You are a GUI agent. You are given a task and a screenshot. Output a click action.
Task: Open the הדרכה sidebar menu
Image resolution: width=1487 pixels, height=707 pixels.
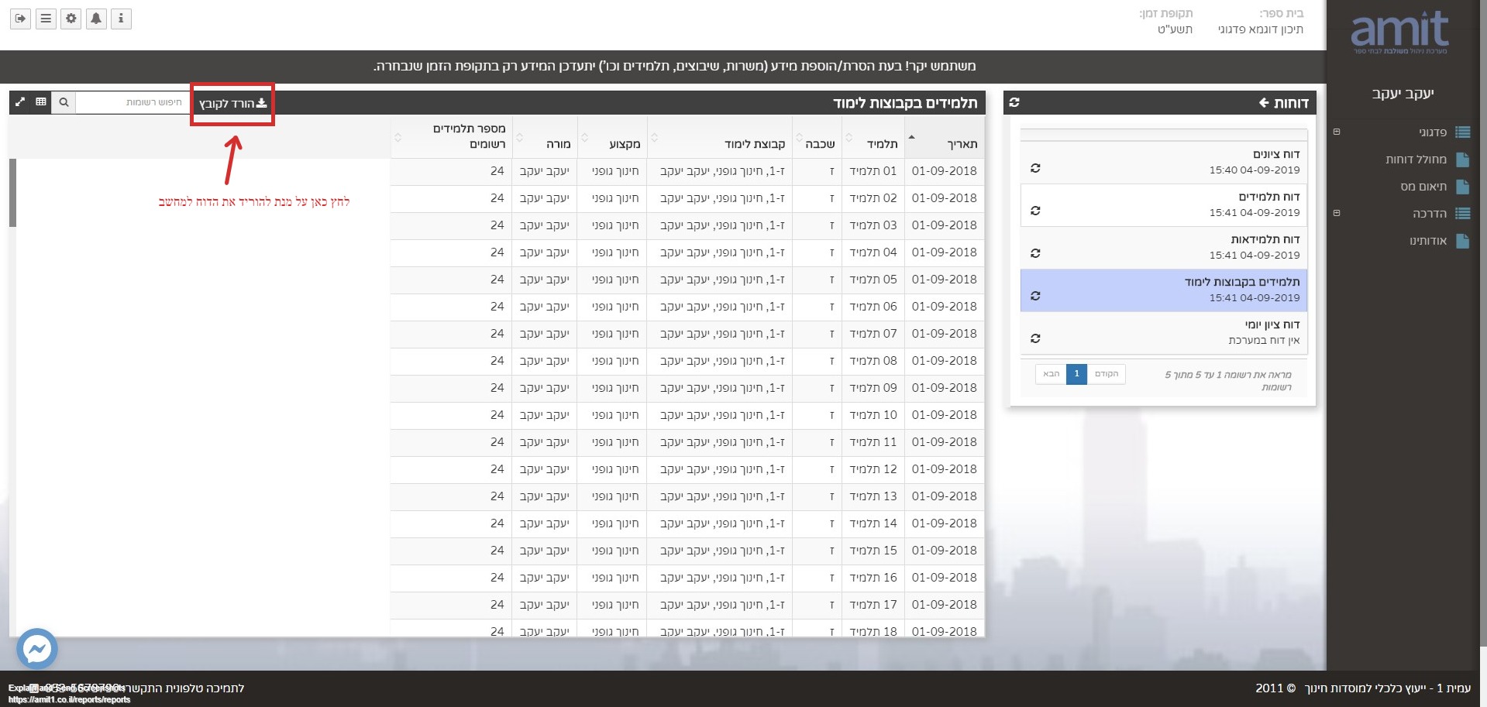pos(1430,214)
